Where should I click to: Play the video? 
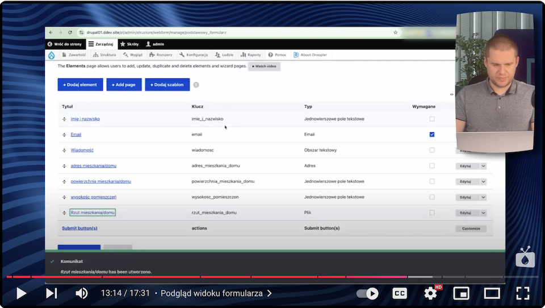click(21, 293)
